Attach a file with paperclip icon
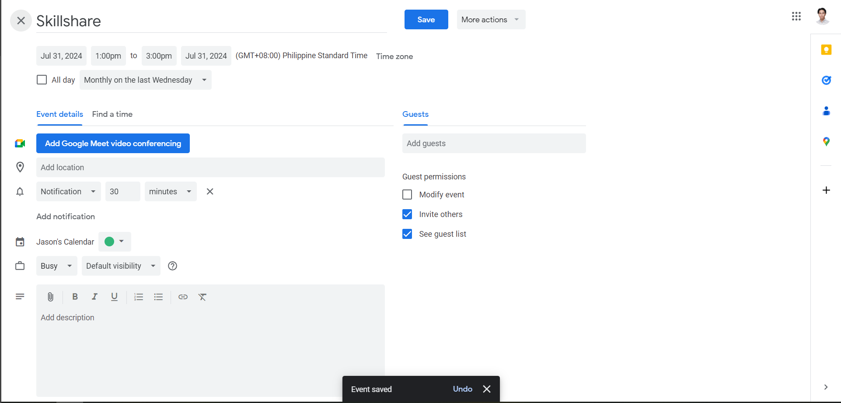 point(50,297)
